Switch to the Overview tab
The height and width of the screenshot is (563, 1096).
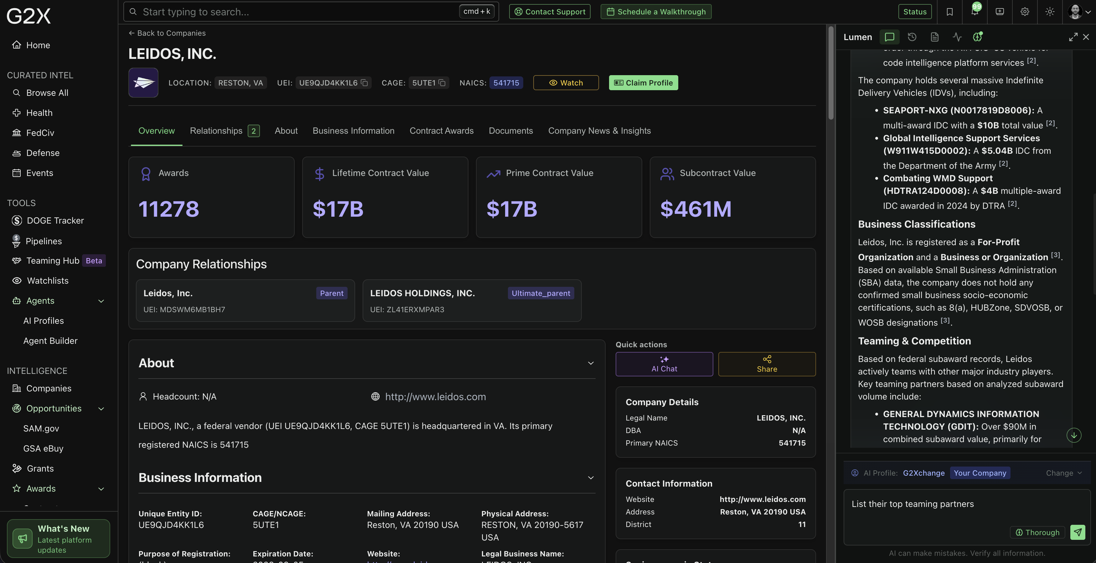(157, 131)
